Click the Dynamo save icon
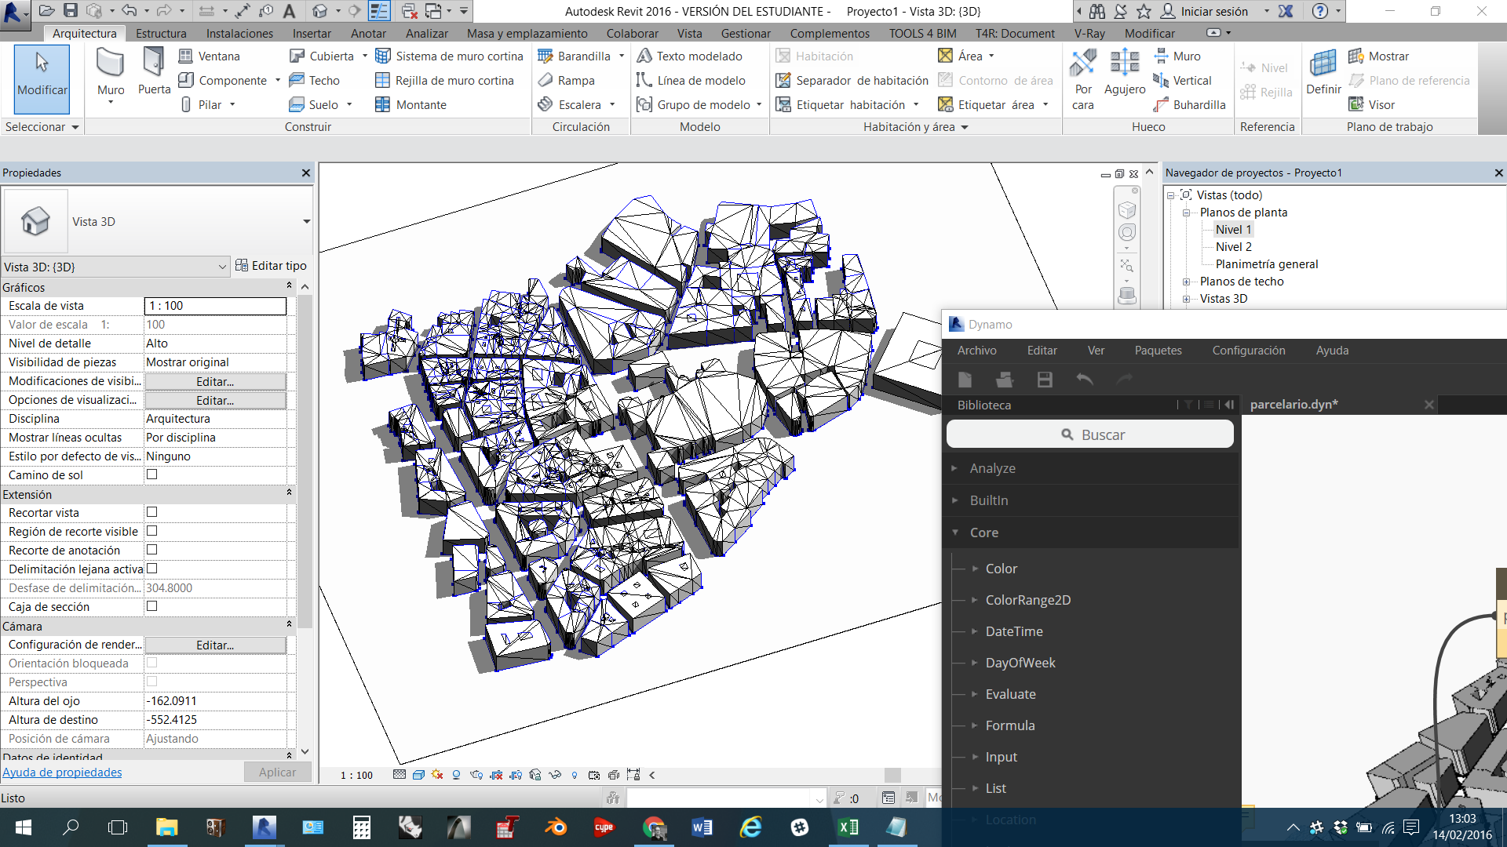Image resolution: width=1507 pixels, height=847 pixels. coord(1045,380)
